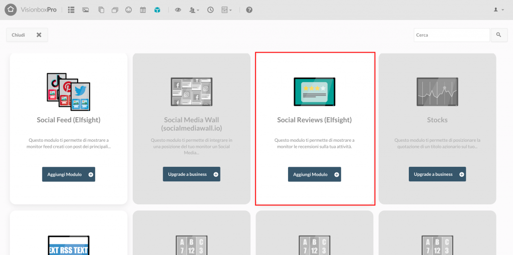Screen dimensions: 513x255
Task: Click the Stocks chart thumbnail
Action: pos(437,92)
